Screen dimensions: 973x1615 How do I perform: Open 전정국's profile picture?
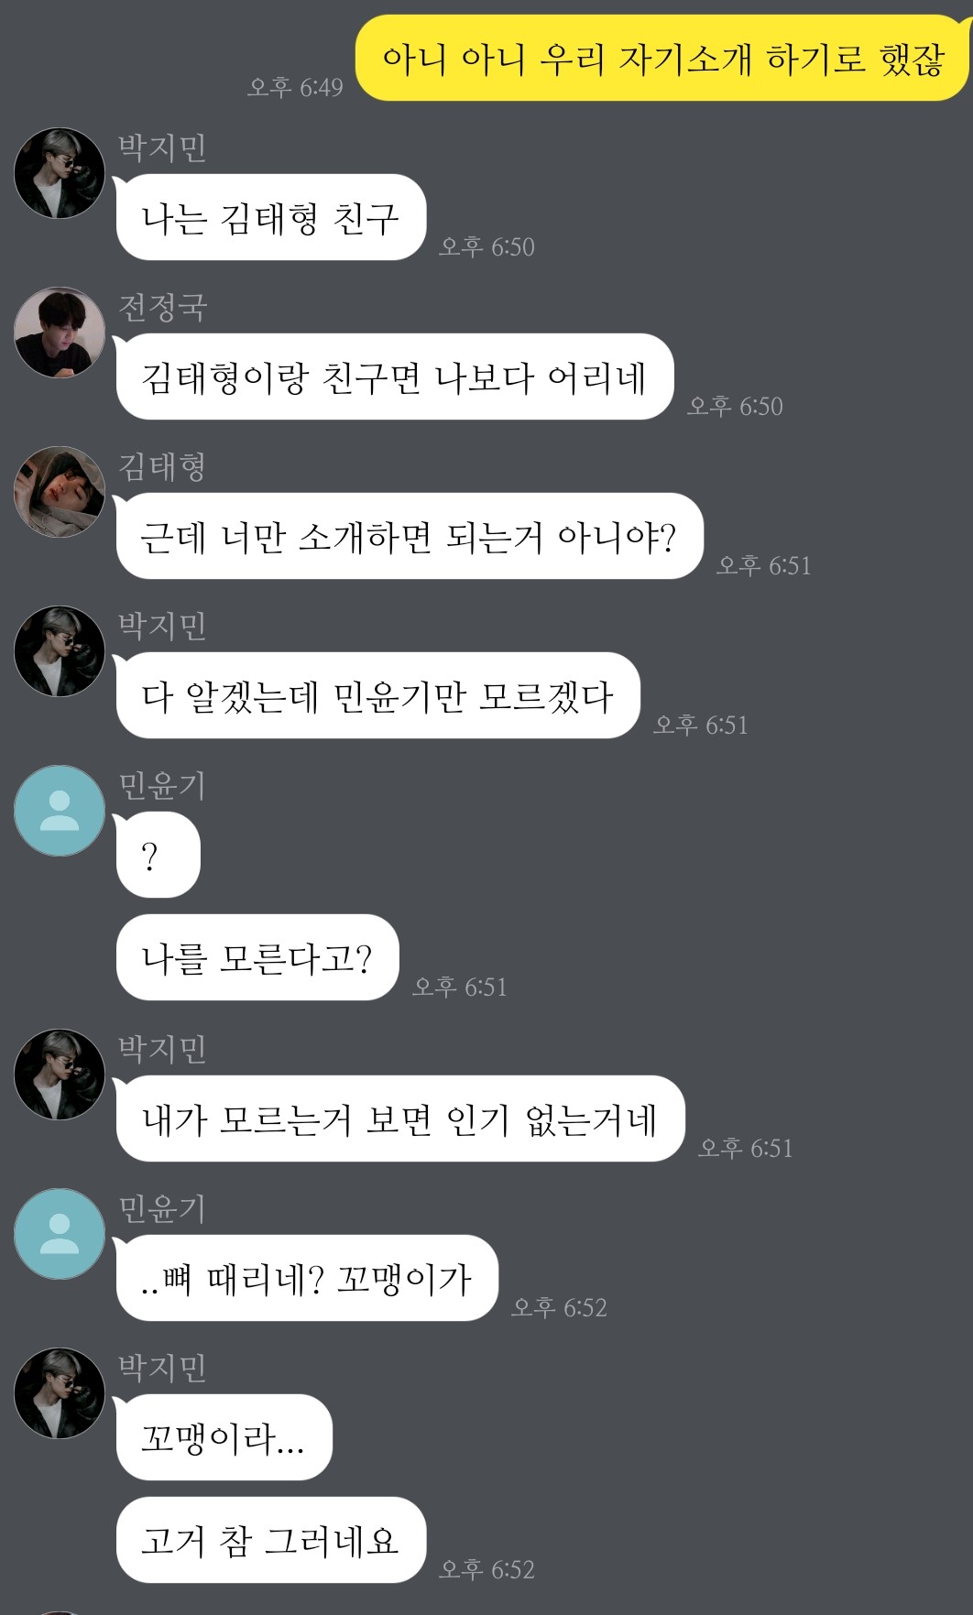tap(60, 333)
